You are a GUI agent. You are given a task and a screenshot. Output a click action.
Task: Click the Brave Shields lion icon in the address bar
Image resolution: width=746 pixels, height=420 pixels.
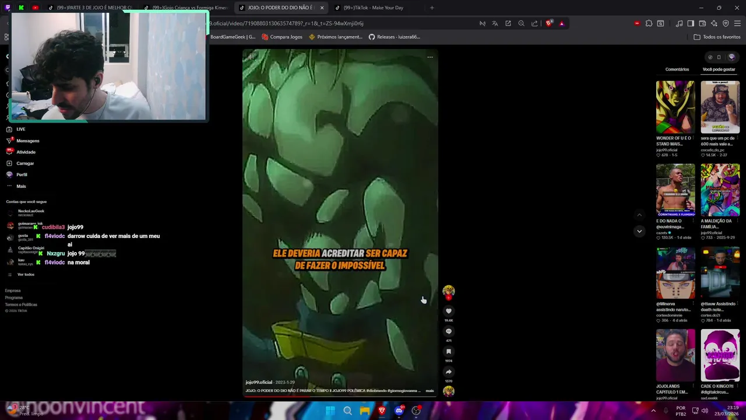pyautogui.click(x=549, y=23)
